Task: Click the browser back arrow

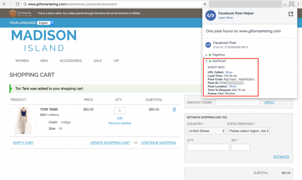Action: tap(4, 4)
